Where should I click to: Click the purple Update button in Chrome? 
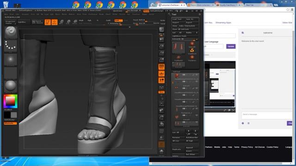click(231, 46)
